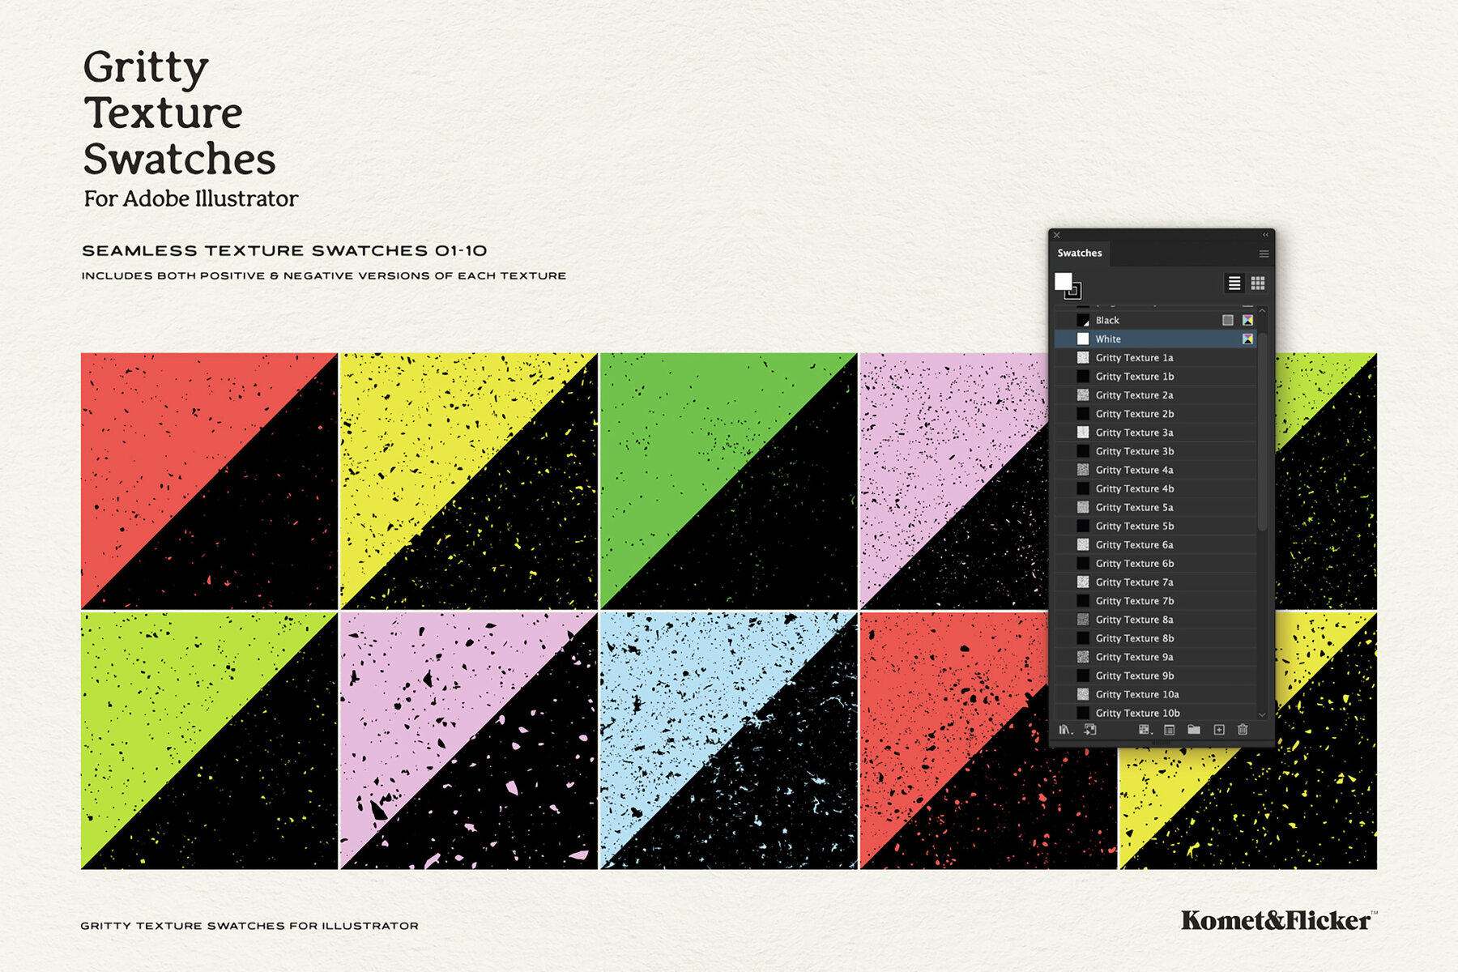Screen dimensions: 1458x972
Task: Click the CMYK icon beside the White swatch
Action: (1247, 339)
